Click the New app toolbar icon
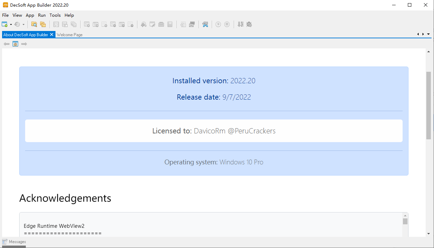434x248 pixels. 5,24
